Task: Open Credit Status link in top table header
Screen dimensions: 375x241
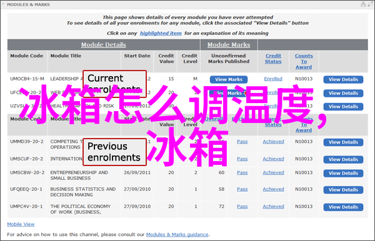Action: (x=273, y=59)
